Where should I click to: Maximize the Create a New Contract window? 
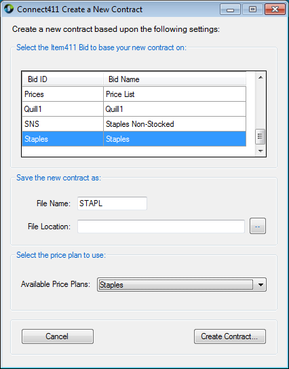[x=252, y=9]
